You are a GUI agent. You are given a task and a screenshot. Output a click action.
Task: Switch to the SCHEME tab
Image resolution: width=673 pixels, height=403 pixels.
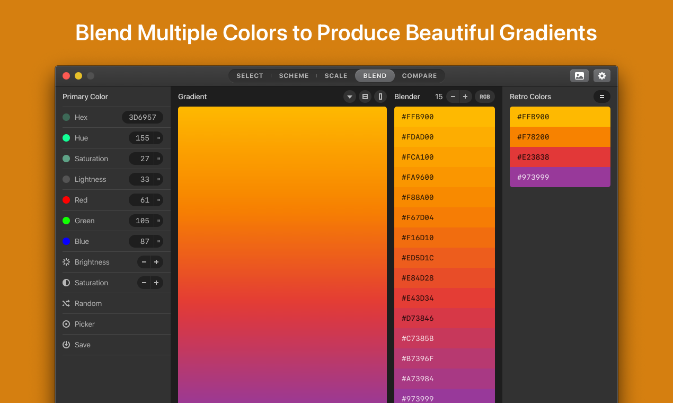coord(294,76)
